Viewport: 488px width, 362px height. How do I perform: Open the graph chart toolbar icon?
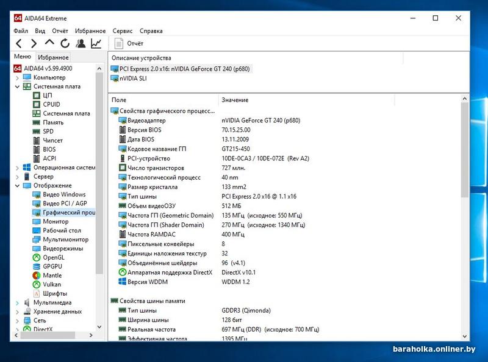coord(96,43)
